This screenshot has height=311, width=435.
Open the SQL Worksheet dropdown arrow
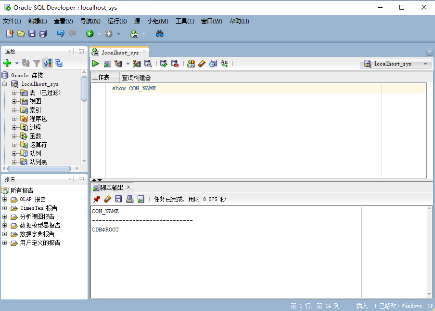(x=143, y=34)
